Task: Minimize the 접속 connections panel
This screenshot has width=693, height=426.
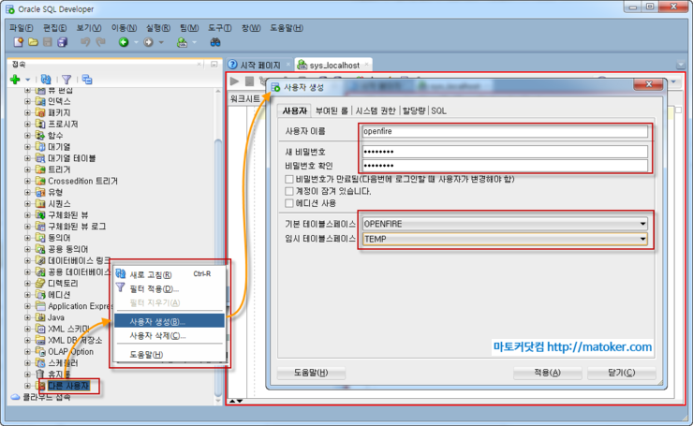Action: [x=214, y=64]
